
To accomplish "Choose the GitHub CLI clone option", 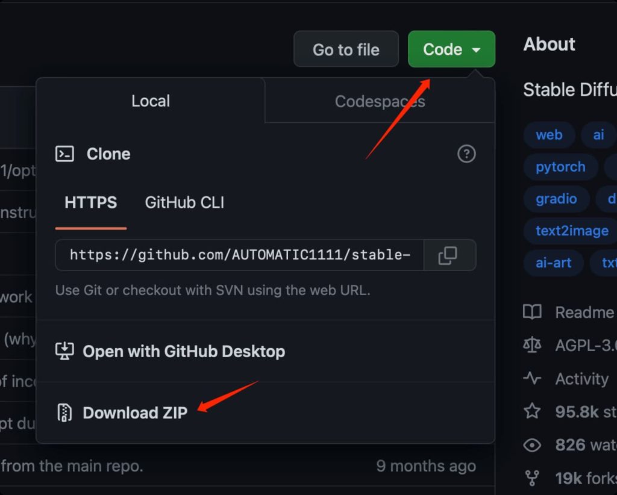I will [184, 202].
